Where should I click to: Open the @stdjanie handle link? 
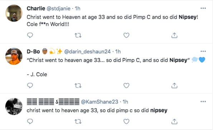[x=59, y=9]
